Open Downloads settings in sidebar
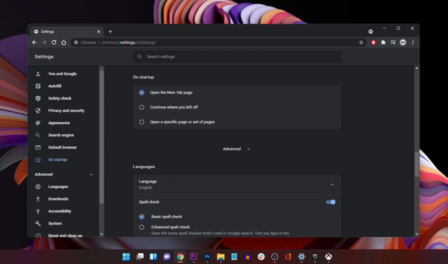This screenshot has height=264, width=448. point(58,199)
